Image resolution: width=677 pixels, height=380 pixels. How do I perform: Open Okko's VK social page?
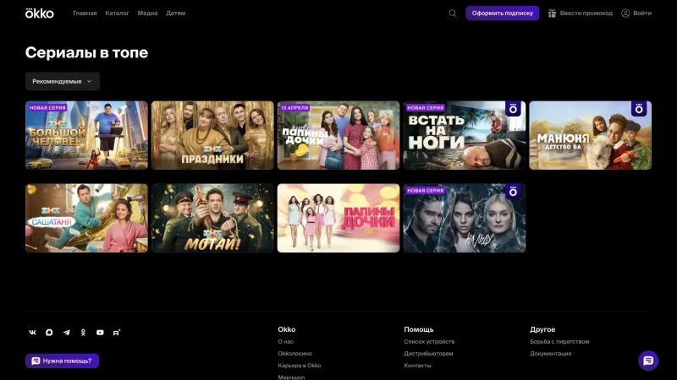pyautogui.click(x=32, y=333)
